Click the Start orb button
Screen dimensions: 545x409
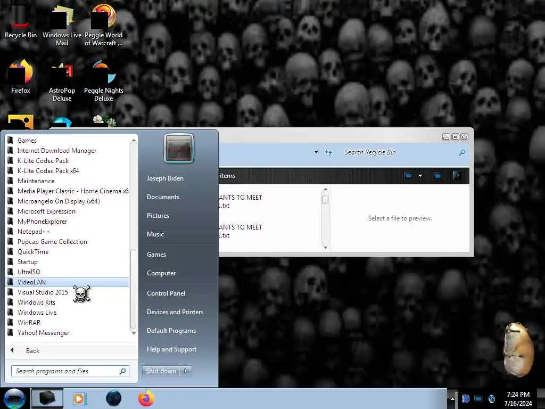pyautogui.click(x=14, y=398)
